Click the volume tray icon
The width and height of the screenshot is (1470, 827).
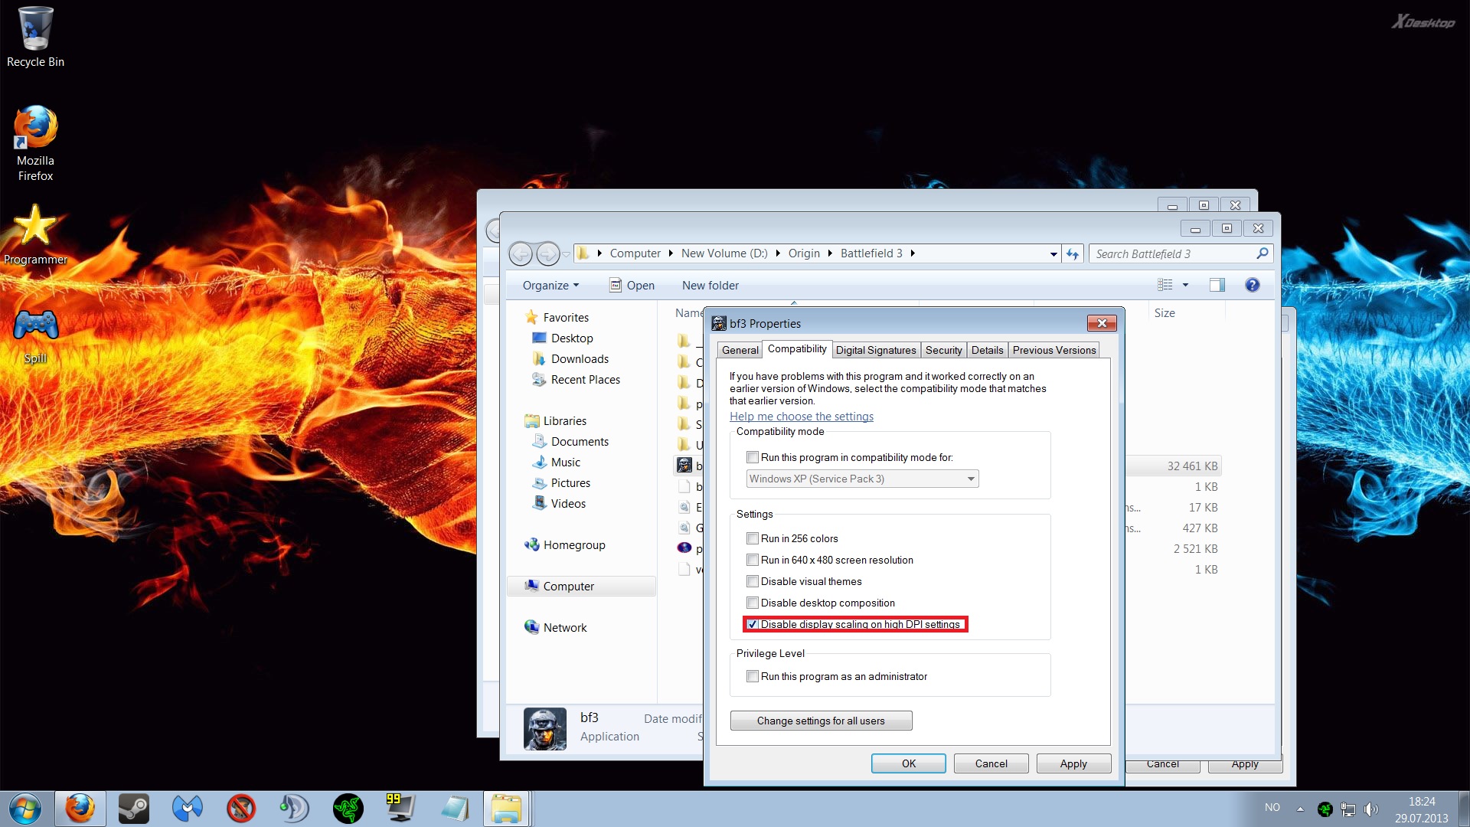[1370, 809]
